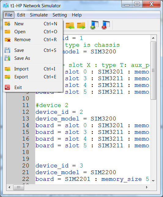Click the Save floppy disk icon in the menu
The height and width of the screenshot is (197, 163).
pos(7,50)
